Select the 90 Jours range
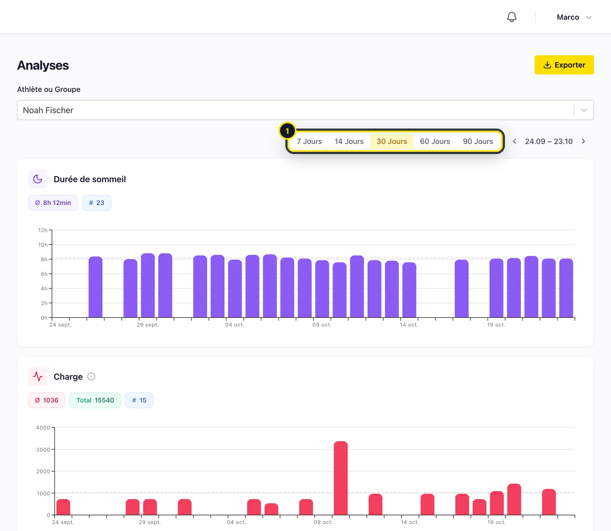Screen dimensions: 611x531 click(x=478, y=141)
